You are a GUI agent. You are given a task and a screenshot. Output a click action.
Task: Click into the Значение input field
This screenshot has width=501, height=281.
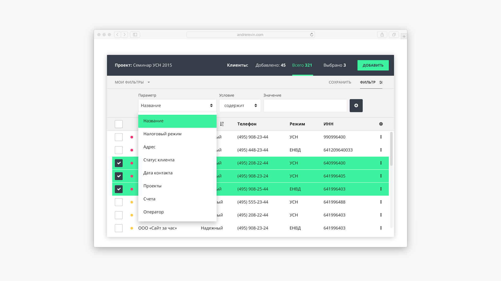tap(305, 106)
